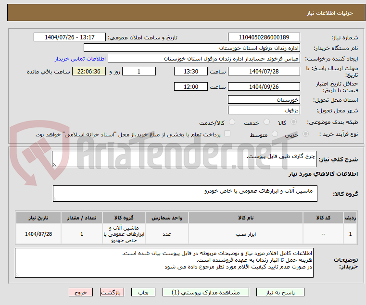
Task: Click the ردیف column header
Action: 350,218
